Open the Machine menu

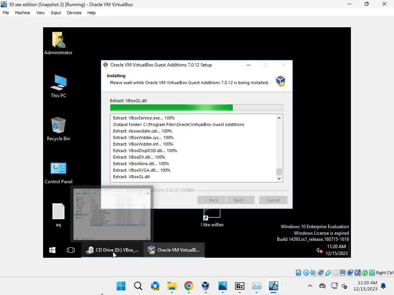(x=23, y=13)
